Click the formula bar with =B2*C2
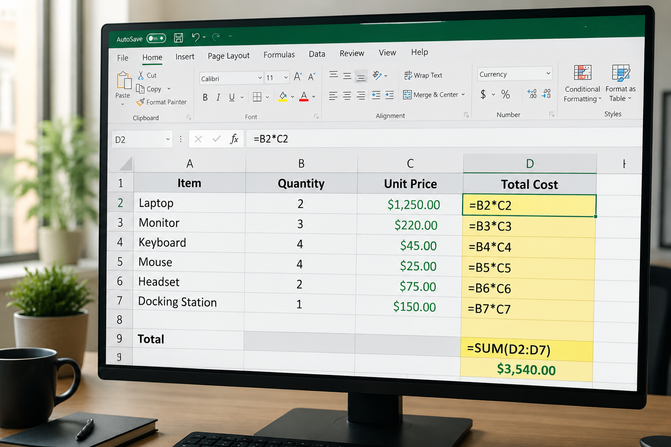The height and width of the screenshot is (447, 671). click(443, 138)
